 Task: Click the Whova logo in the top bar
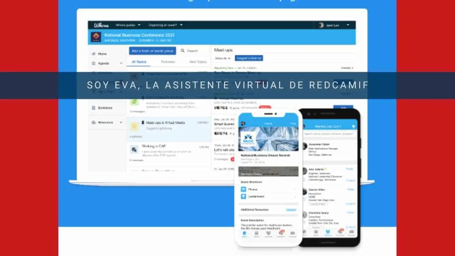(102, 25)
